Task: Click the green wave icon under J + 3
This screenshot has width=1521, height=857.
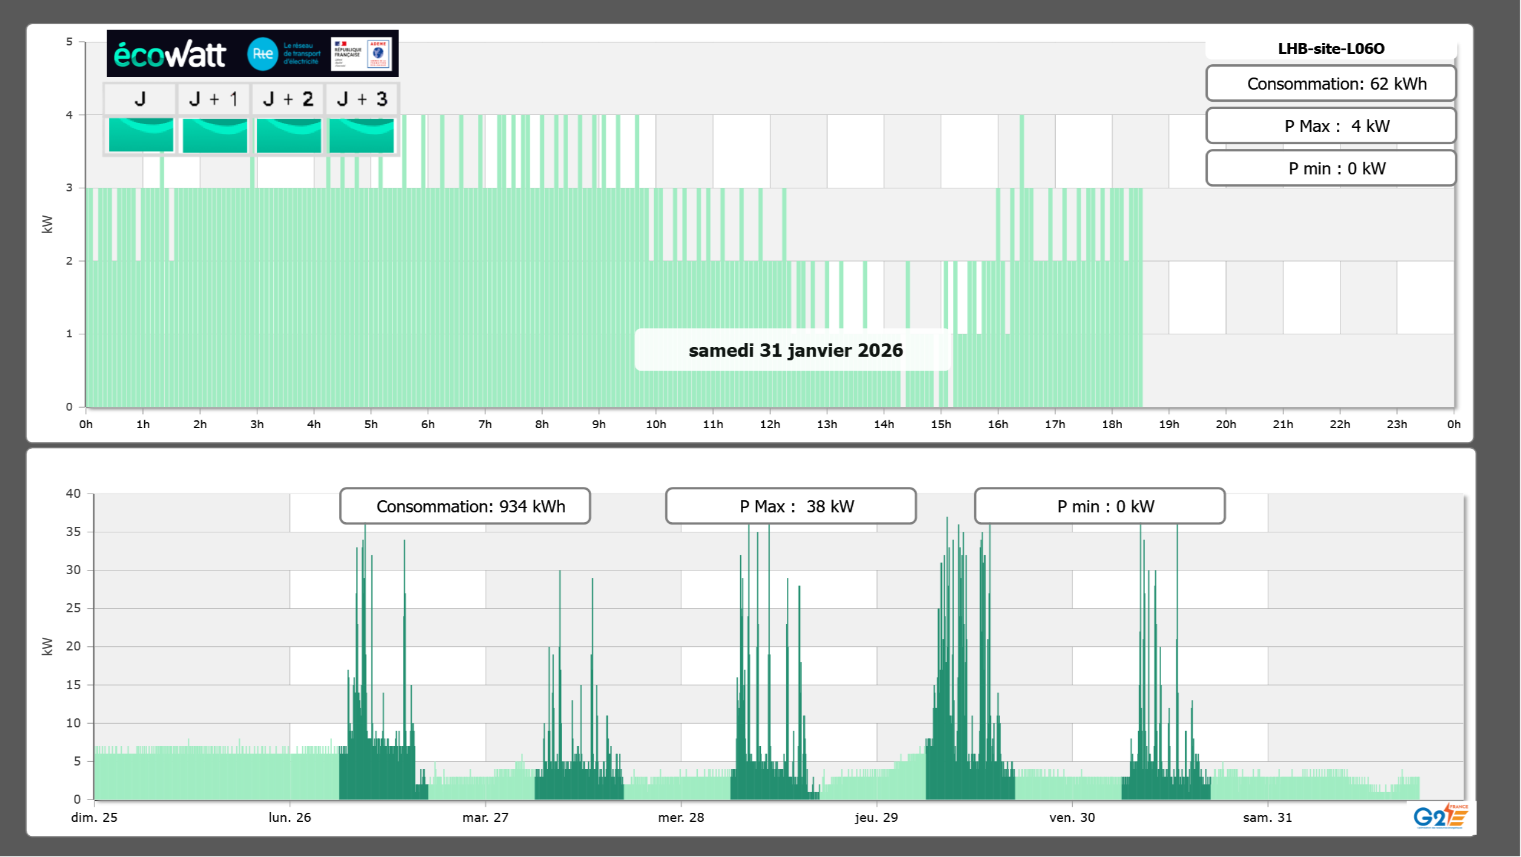Action: coord(362,135)
